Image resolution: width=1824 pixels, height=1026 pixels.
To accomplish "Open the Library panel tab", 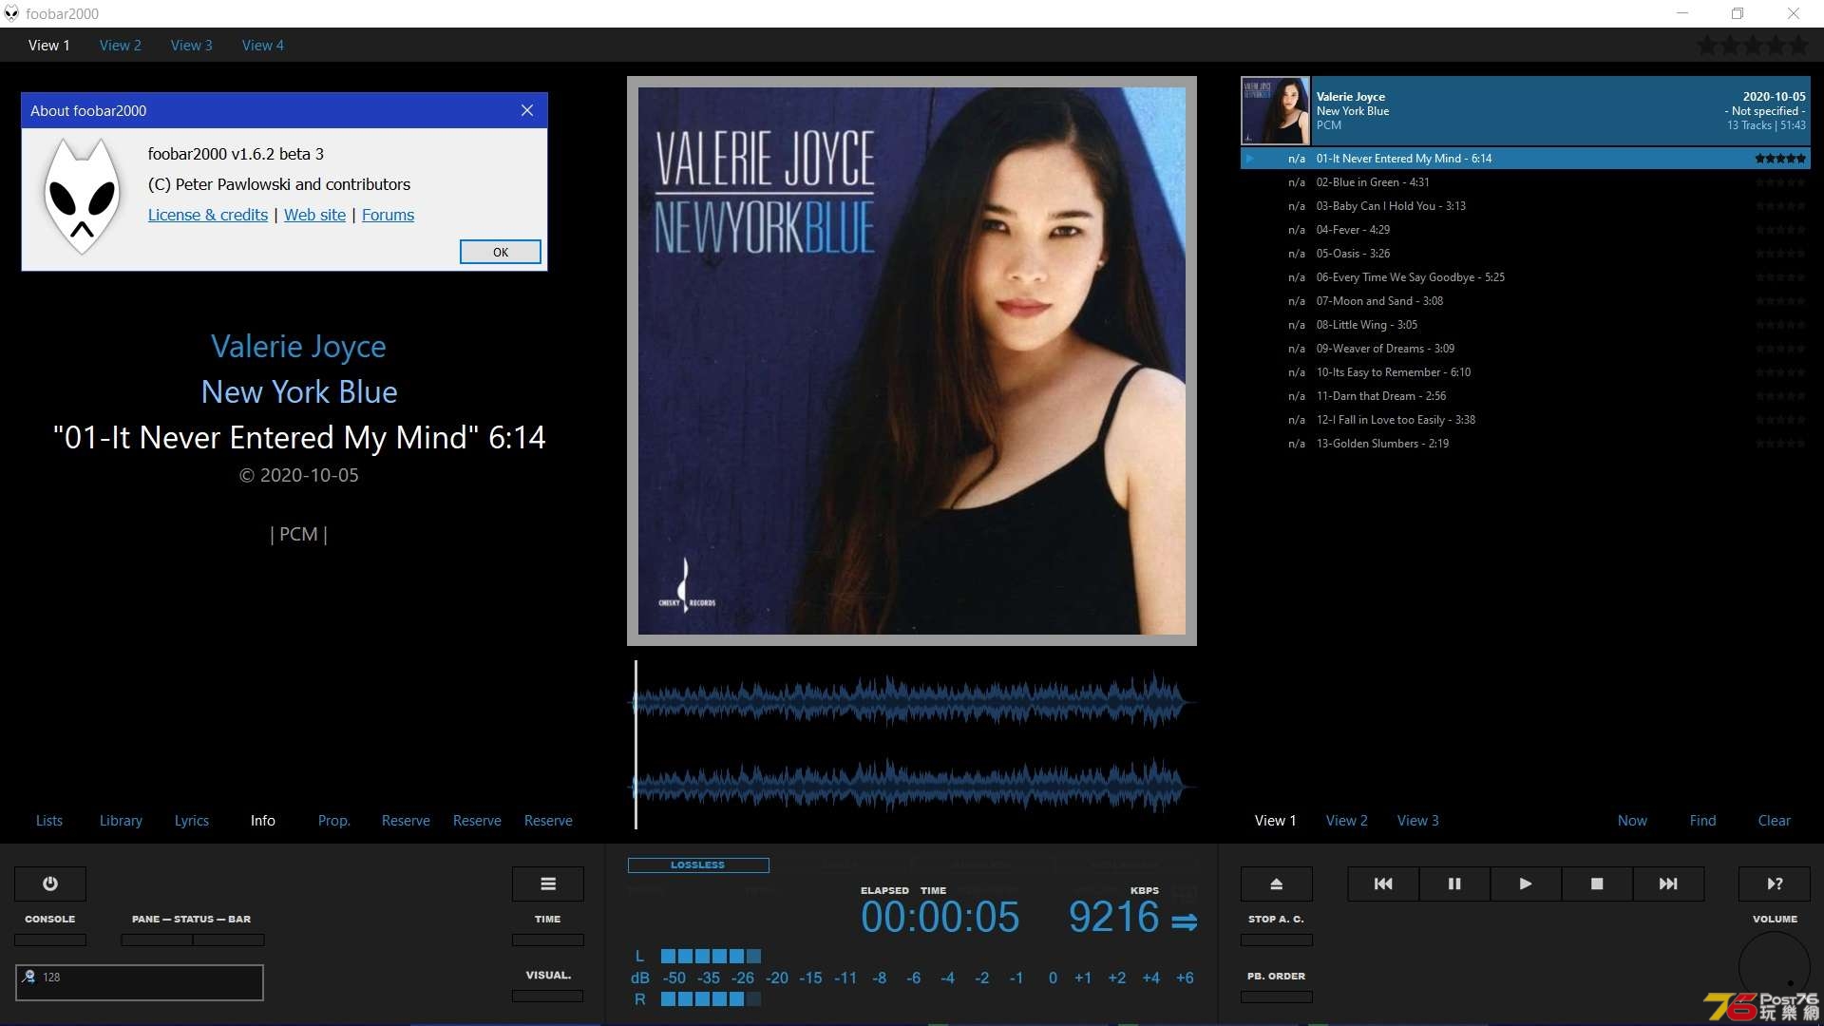I will pyautogui.click(x=121, y=820).
